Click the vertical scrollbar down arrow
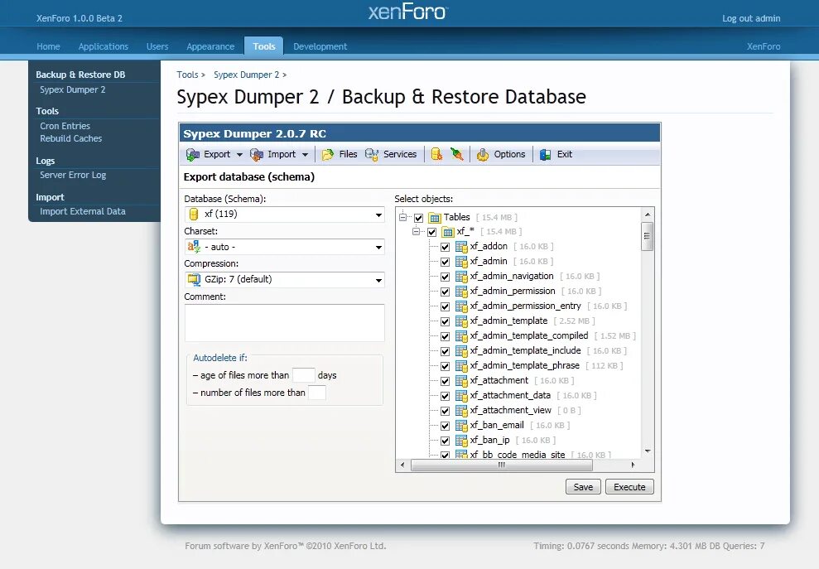The image size is (819, 569). [648, 451]
